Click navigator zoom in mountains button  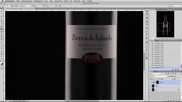click(x=179, y=39)
